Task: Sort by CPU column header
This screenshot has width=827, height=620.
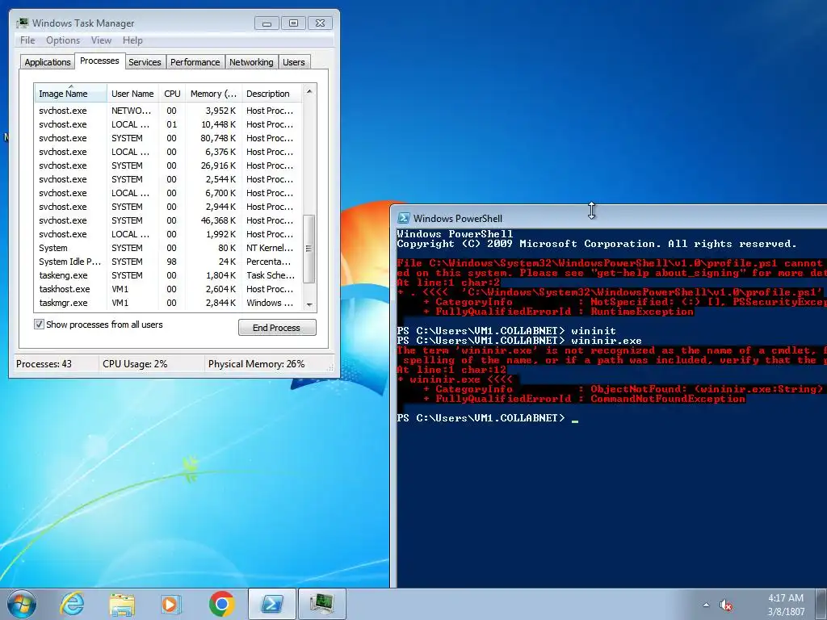Action: click(x=172, y=94)
